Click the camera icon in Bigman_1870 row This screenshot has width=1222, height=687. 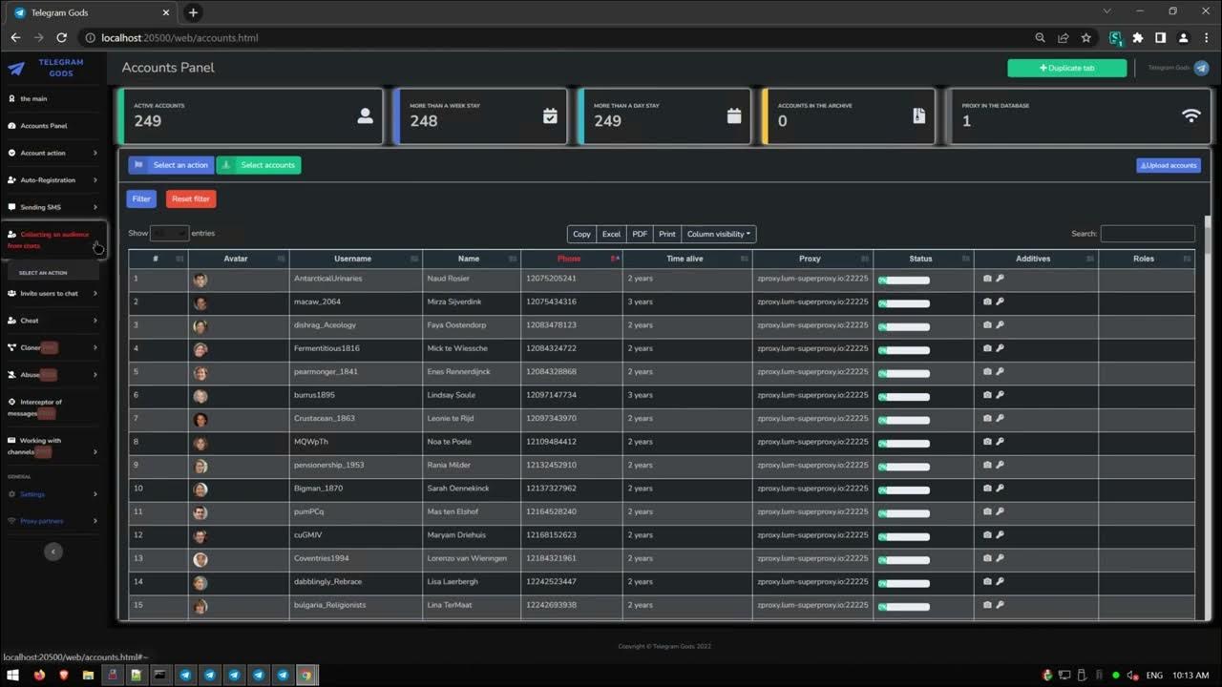988,489
